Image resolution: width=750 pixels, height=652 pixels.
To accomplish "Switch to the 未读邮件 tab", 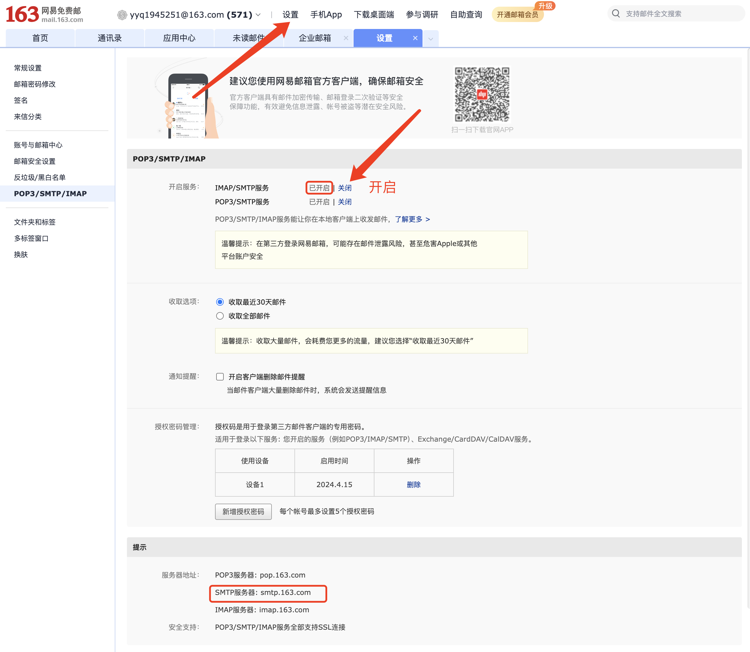I will [249, 38].
